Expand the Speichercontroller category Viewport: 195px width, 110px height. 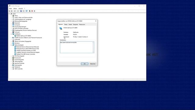(11, 63)
